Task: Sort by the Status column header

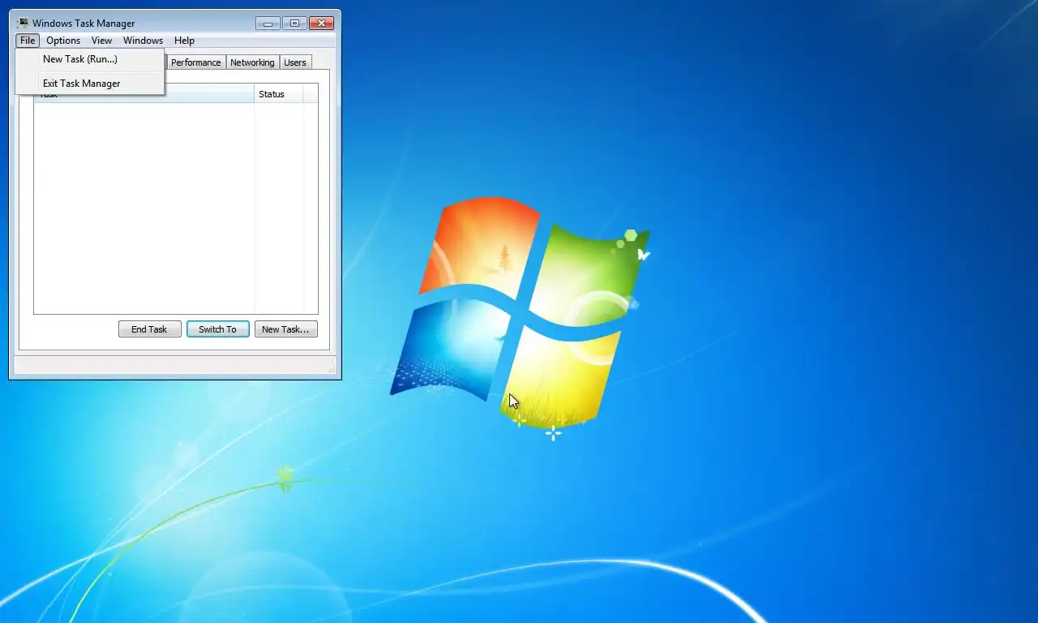Action: point(279,94)
